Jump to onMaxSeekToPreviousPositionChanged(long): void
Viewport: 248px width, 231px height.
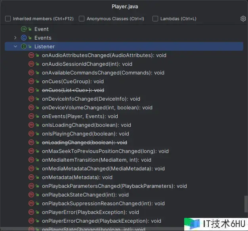(105, 151)
